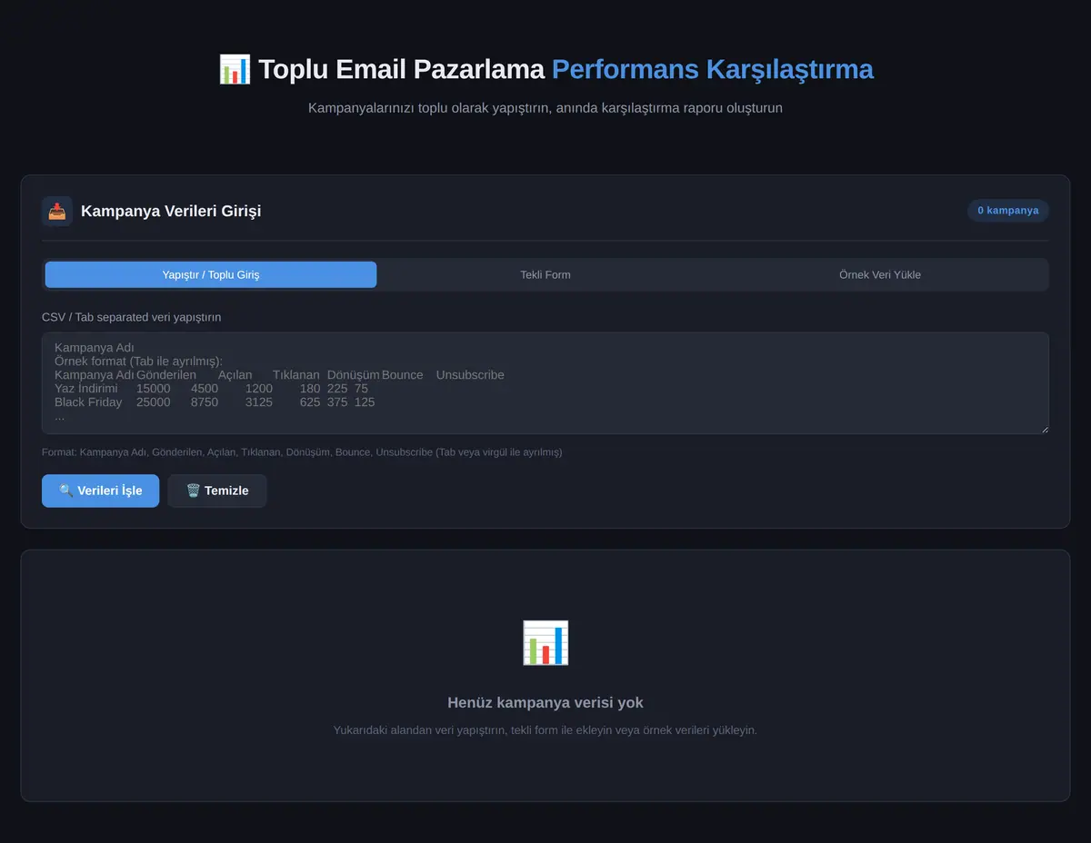Image resolution: width=1091 pixels, height=843 pixels.
Task: Click the bar chart emoji in the page title
Action: point(235,70)
